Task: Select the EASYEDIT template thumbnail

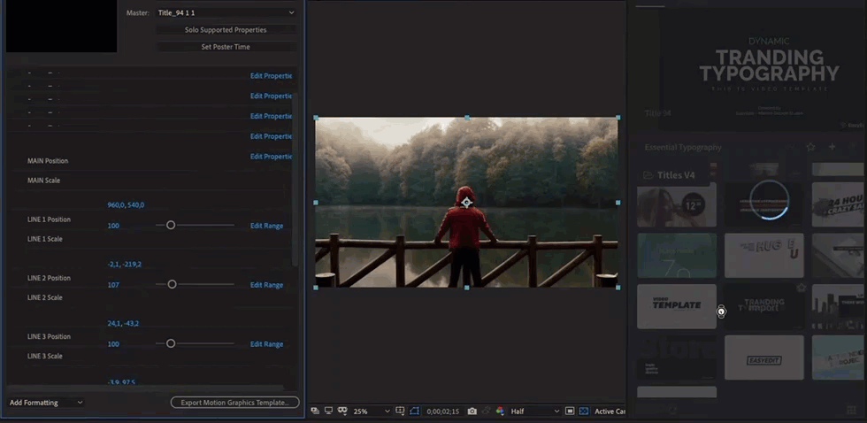Action: [x=764, y=357]
